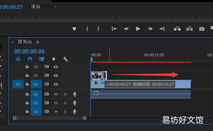213x131 pixels.
Task: Toggle sync lock on V1
Action: pos(46,84)
